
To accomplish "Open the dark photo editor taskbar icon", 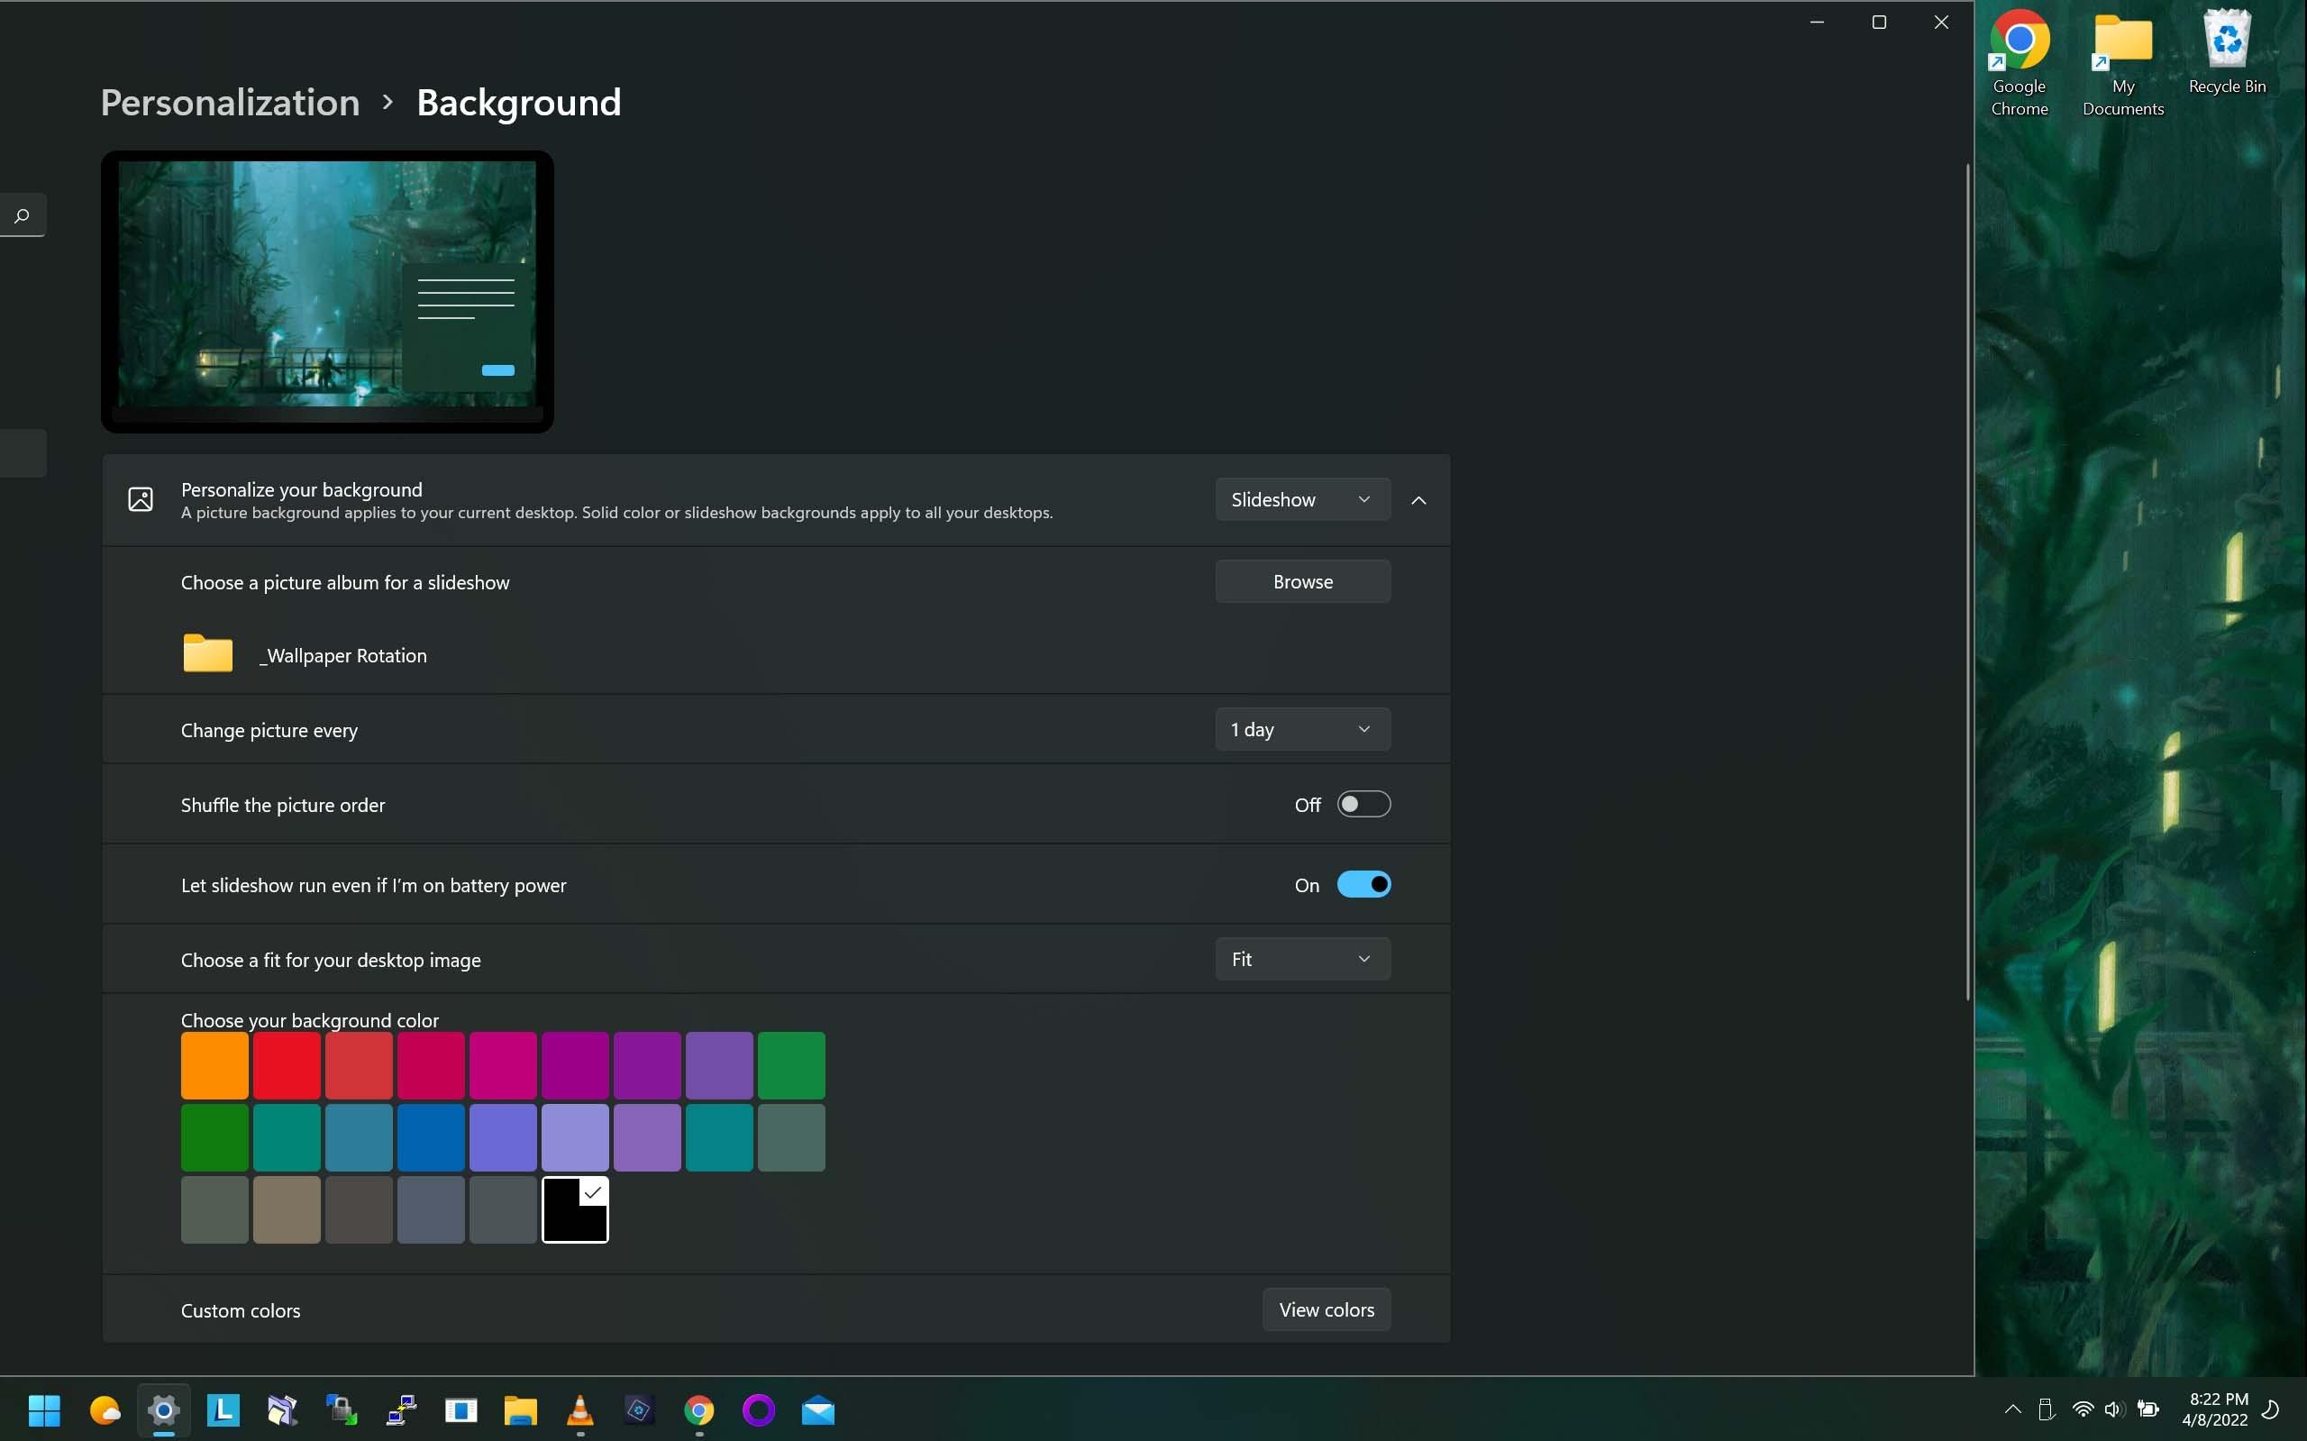I will (640, 1409).
